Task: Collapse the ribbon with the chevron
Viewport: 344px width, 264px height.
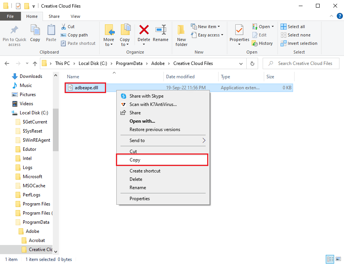Action: pyautogui.click(x=331, y=16)
